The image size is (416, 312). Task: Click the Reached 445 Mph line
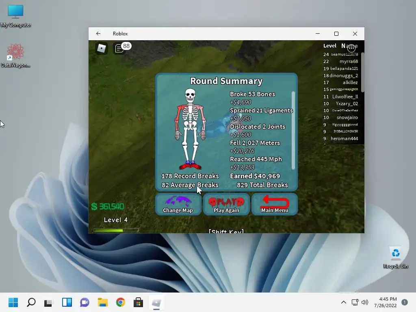tap(256, 159)
